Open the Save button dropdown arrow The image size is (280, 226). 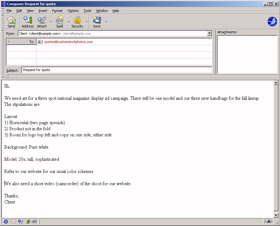click(106, 22)
